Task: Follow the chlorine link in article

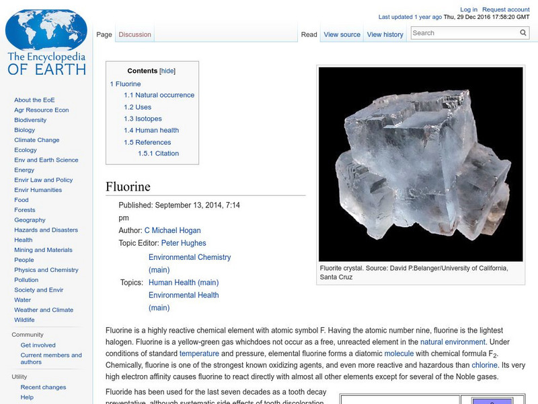Action: [x=484, y=365]
